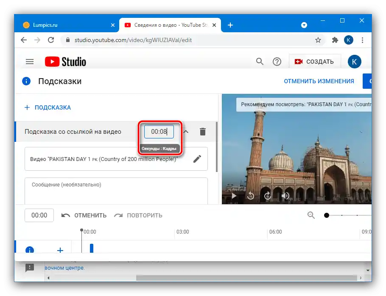This screenshot has width=386, height=296.
Task: Bookmark this page with star icon
Action: pyautogui.click(x=318, y=40)
